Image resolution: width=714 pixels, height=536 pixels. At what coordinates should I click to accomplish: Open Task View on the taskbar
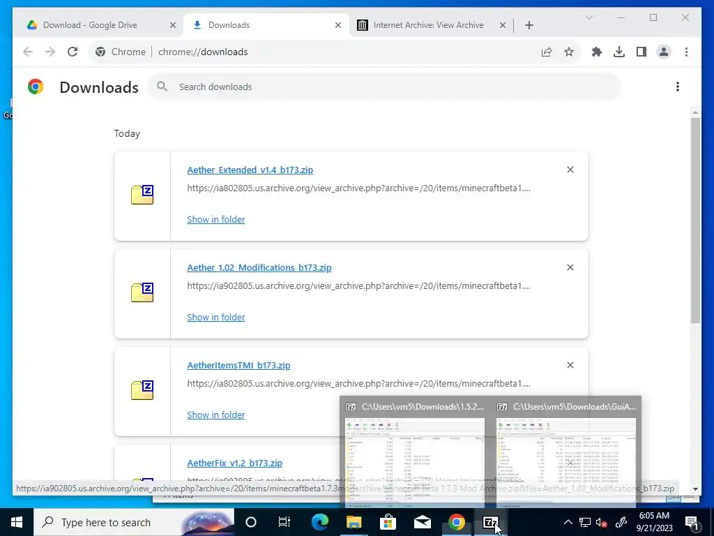point(284,522)
